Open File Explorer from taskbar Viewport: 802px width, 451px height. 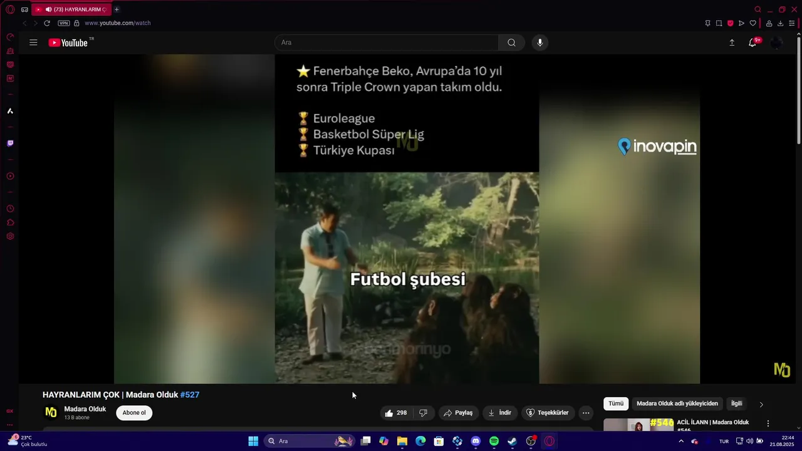click(402, 441)
